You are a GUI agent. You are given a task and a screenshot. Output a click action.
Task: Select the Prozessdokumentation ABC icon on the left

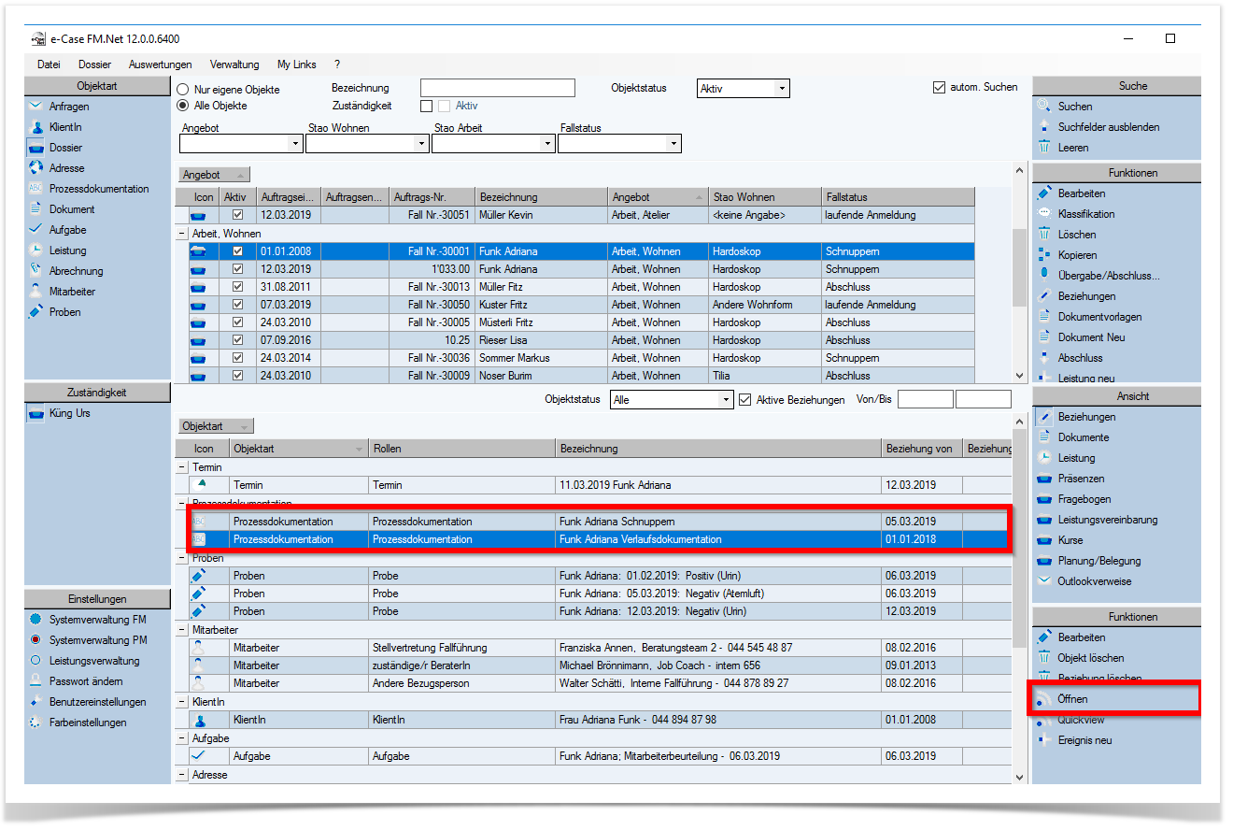(x=35, y=189)
